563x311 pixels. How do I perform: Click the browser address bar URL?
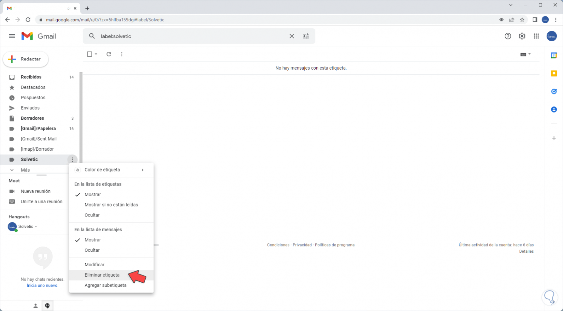105,20
